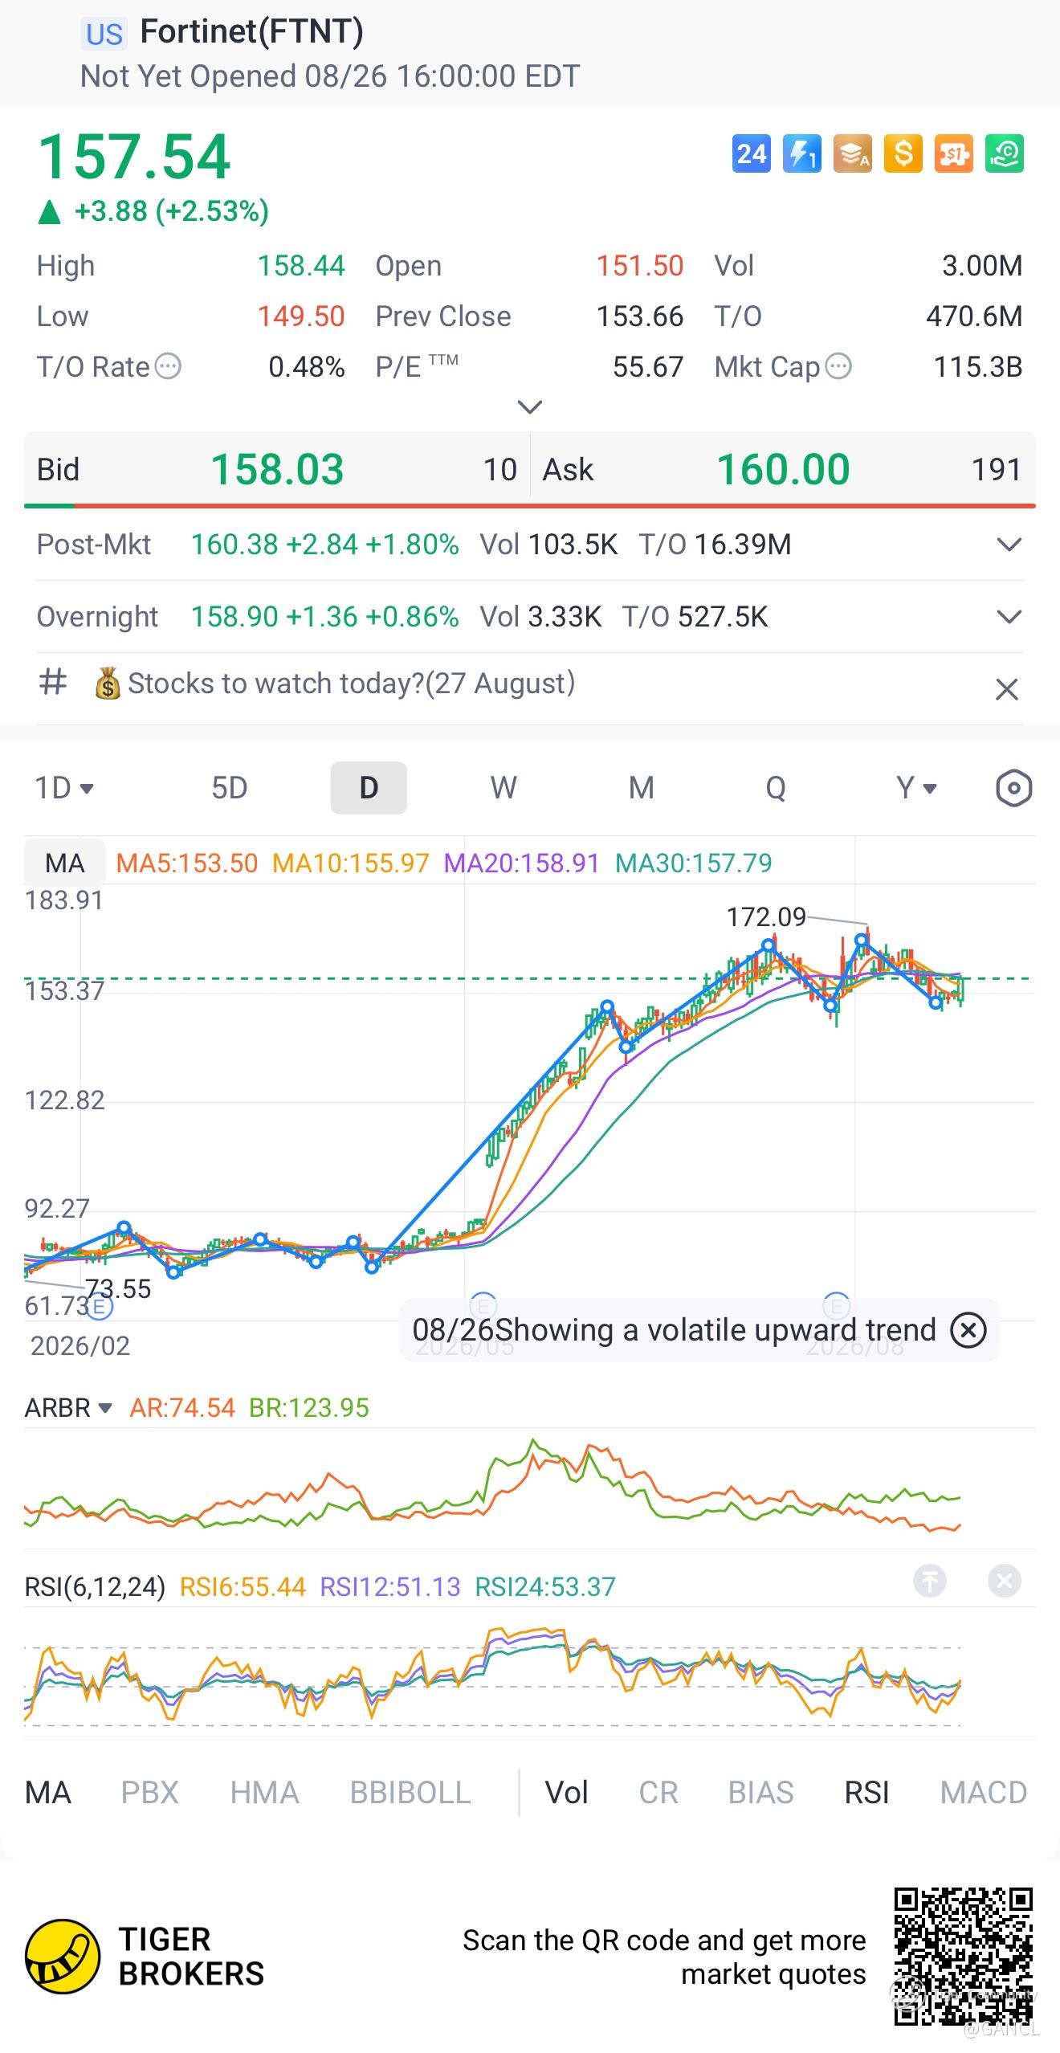Image resolution: width=1060 pixels, height=2053 pixels.
Task: Move the RSI panel up with the arrow icon
Action: pos(930,1581)
